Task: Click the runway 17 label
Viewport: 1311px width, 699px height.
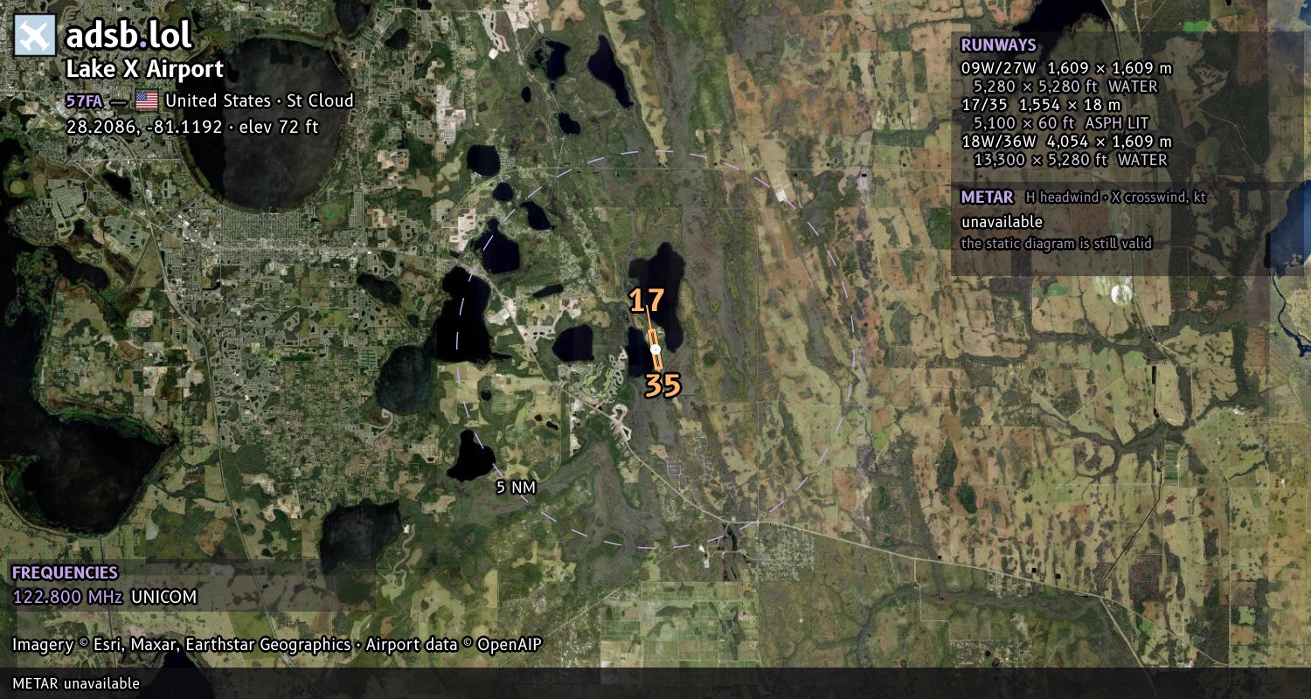Action: (647, 301)
